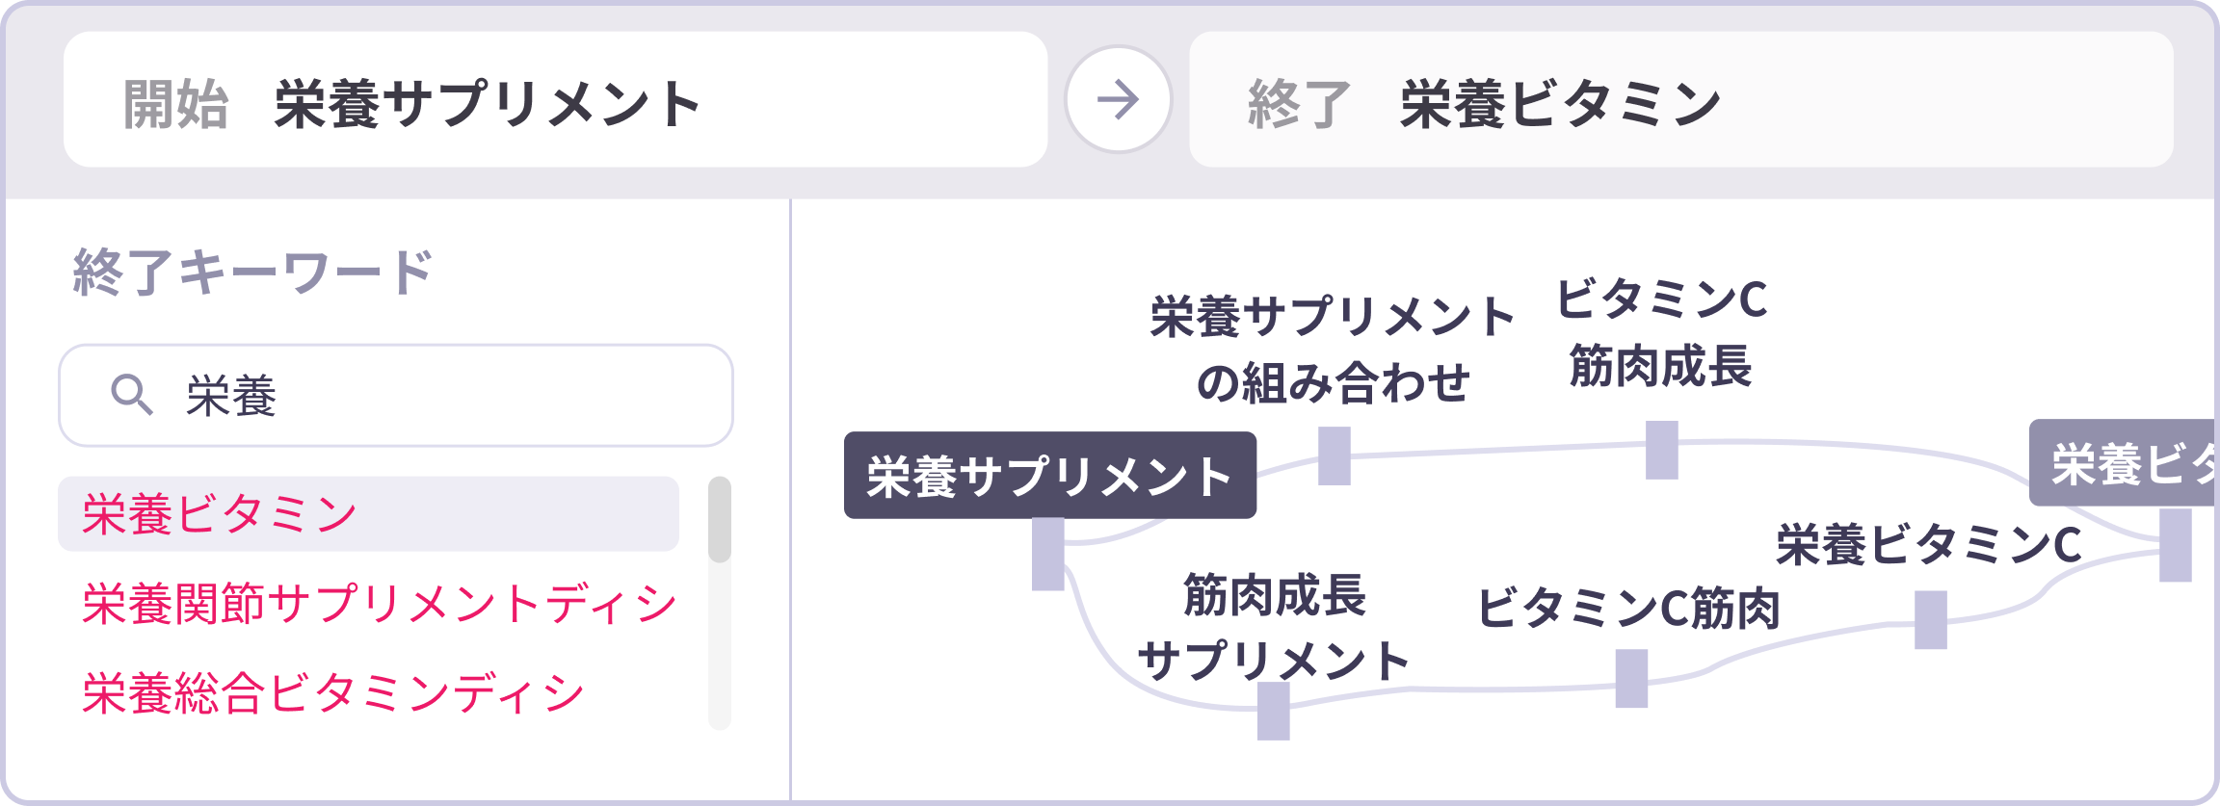Select node bar under ビタミンC筋肉成長

(x=1662, y=450)
